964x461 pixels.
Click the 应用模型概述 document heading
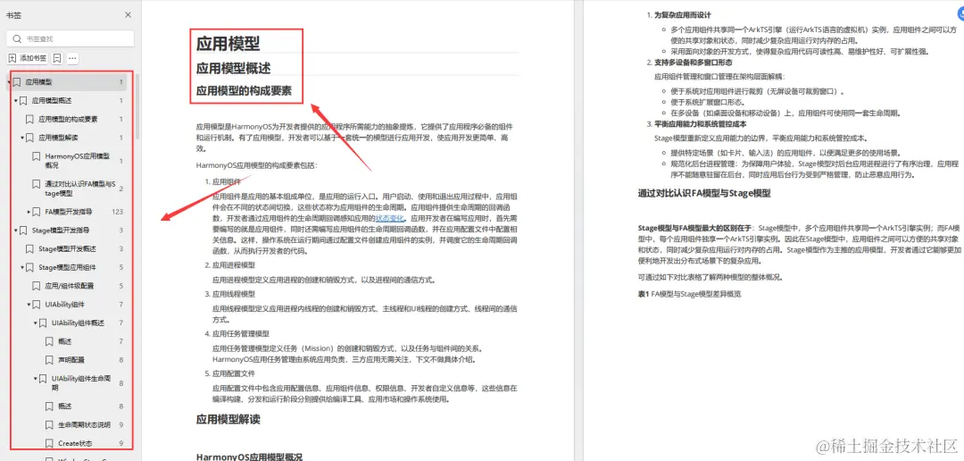pos(233,68)
